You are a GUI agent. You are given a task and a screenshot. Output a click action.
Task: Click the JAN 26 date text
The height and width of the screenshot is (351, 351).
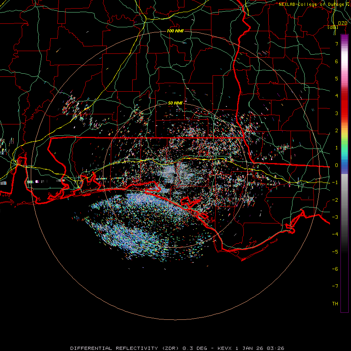252,348
